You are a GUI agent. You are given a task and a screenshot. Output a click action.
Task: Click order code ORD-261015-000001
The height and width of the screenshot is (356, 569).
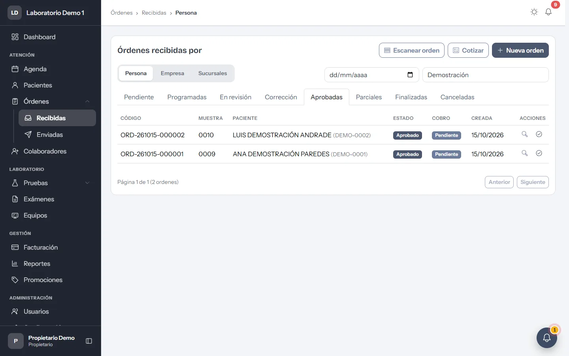click(152, 154)
